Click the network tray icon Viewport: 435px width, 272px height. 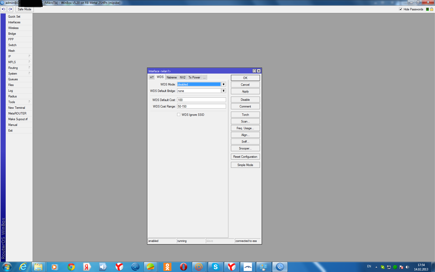(x=389, y=267)
